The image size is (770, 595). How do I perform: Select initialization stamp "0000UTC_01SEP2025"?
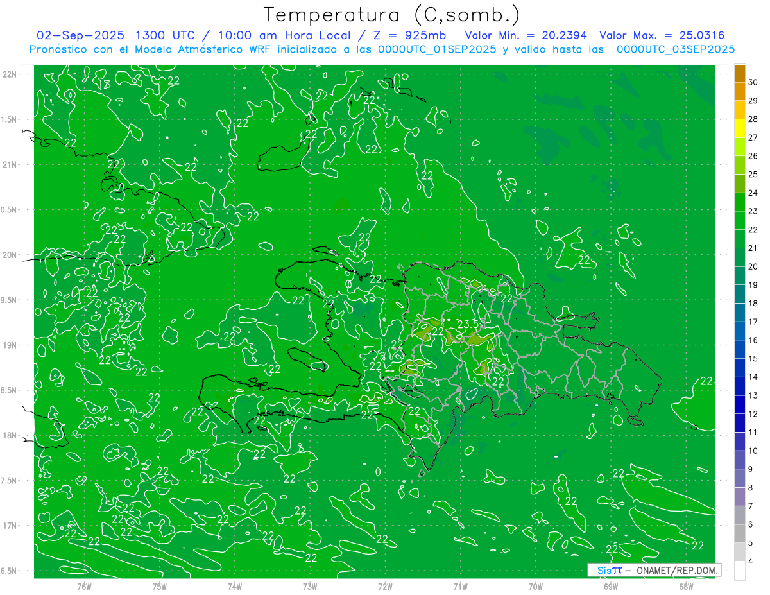click(x=436, y=49)
